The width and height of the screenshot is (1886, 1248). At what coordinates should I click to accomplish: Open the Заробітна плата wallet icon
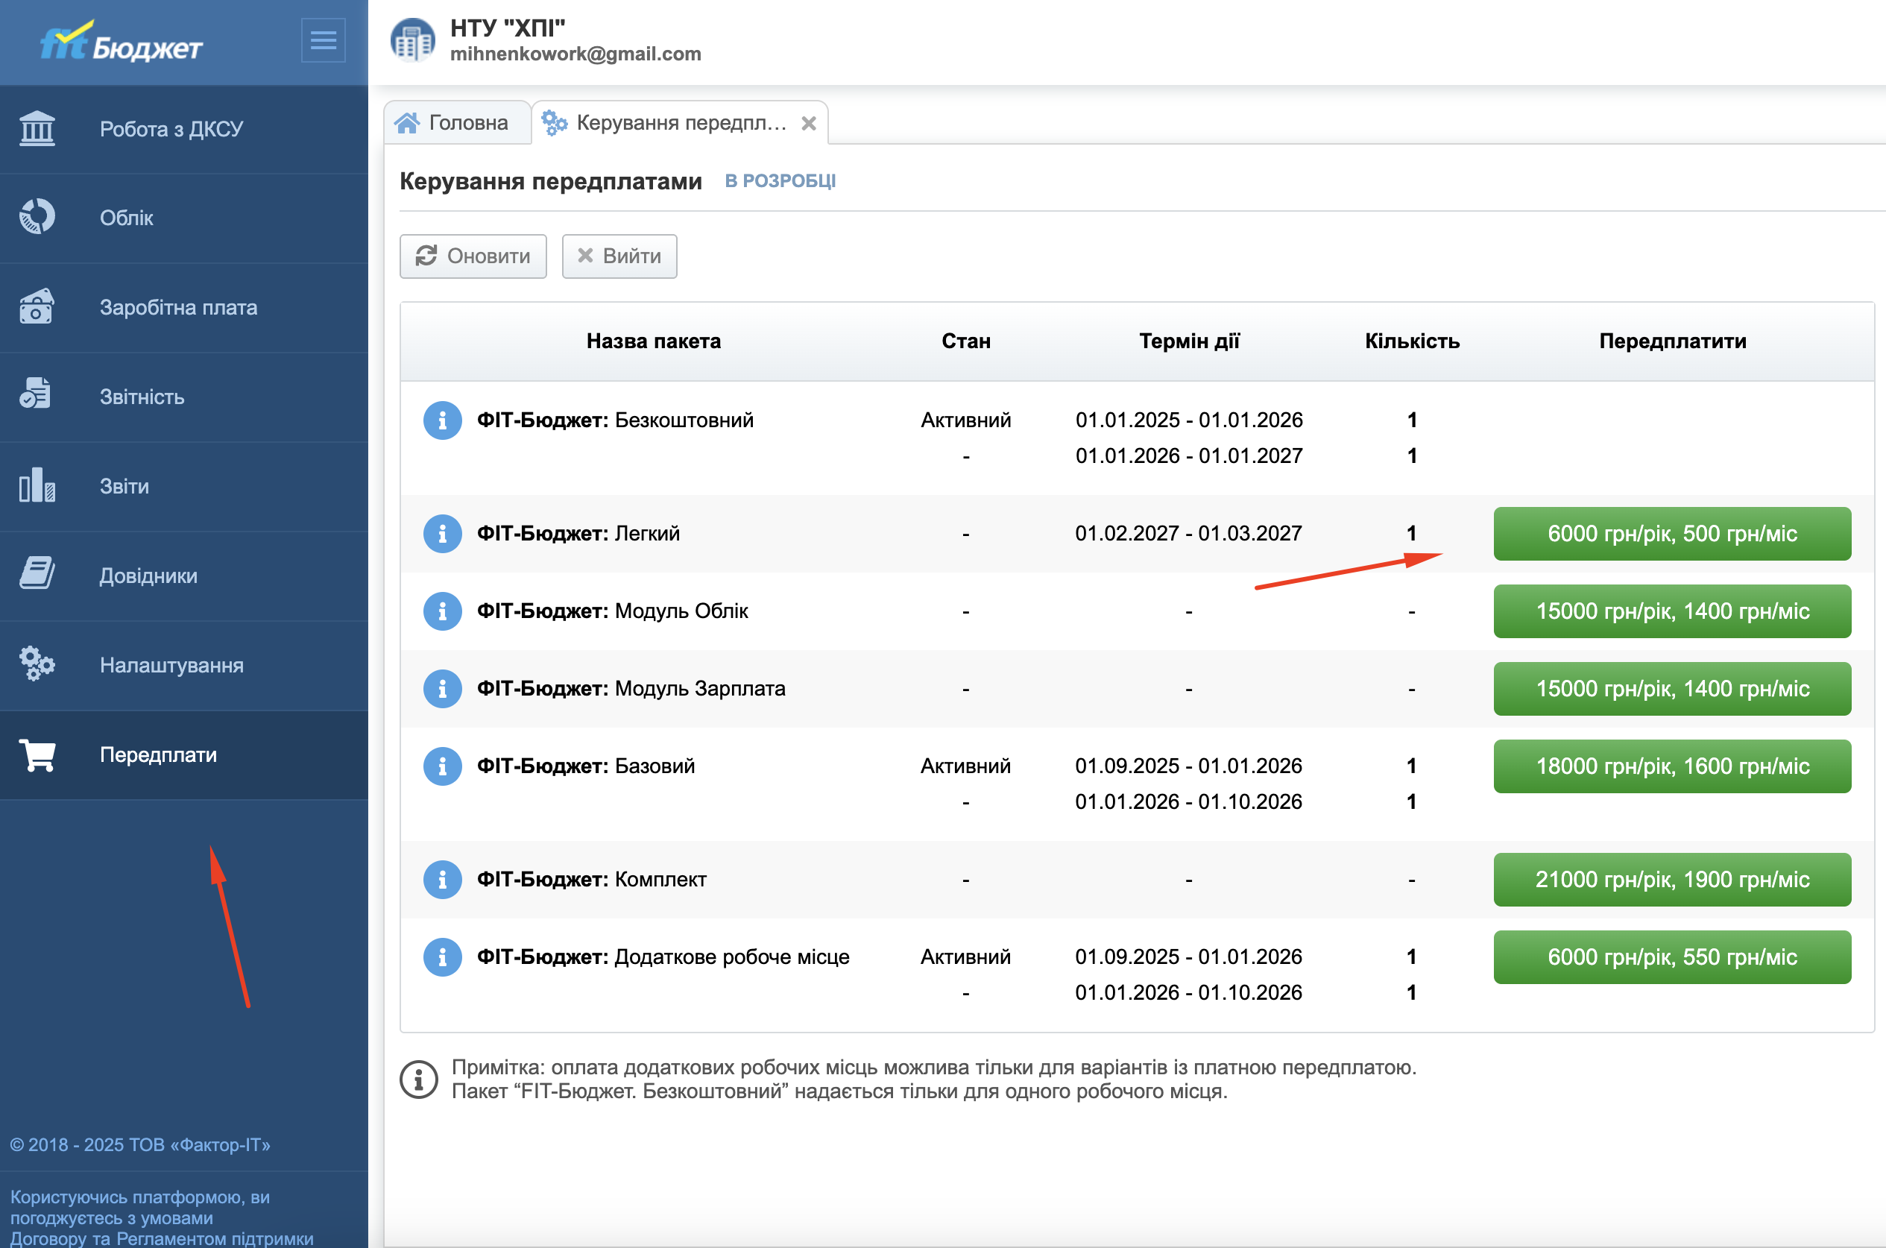(x=37, y=307)
